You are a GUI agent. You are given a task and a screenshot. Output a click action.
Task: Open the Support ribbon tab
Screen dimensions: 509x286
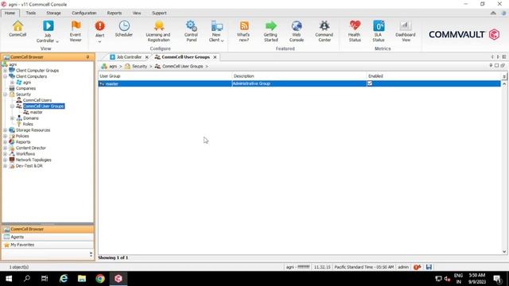[159, 13]
